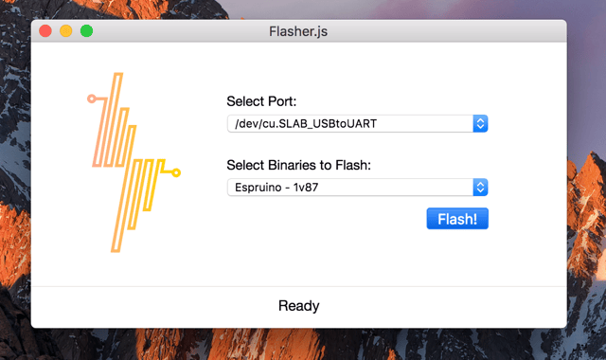Viewport: 606px width, 360px height.
Task: Click the blue arrows on the binaries selector
Action: [480, 188]
